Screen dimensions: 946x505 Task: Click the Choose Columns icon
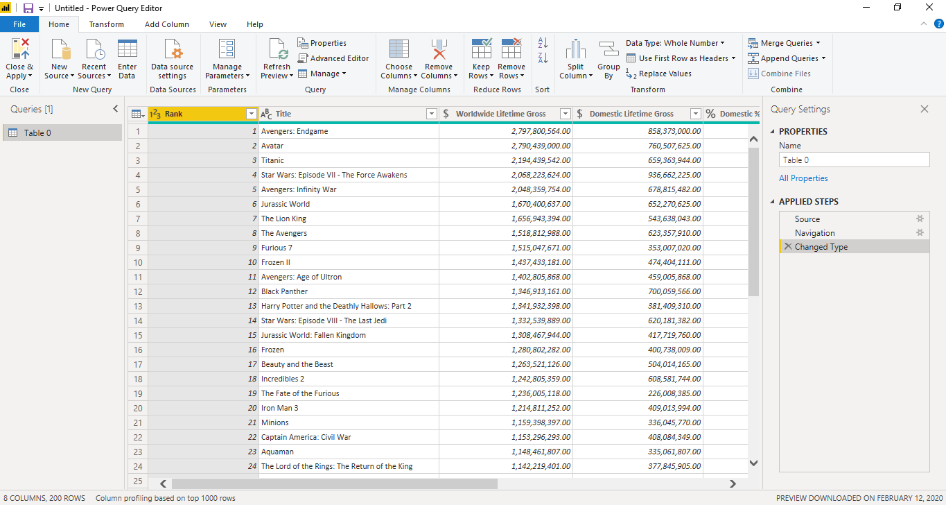tap(399, 49)
